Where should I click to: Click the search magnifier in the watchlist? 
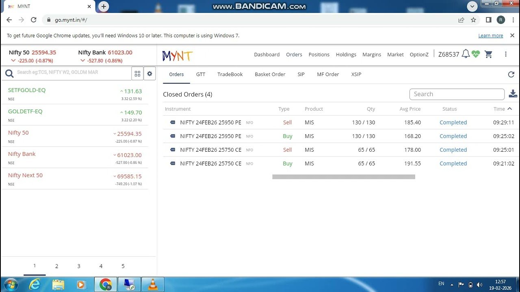[x=9, y=73]
